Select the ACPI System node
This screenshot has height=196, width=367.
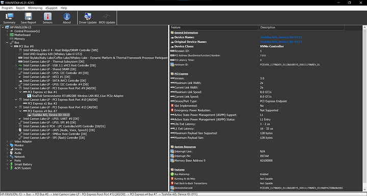pos(23,168)
